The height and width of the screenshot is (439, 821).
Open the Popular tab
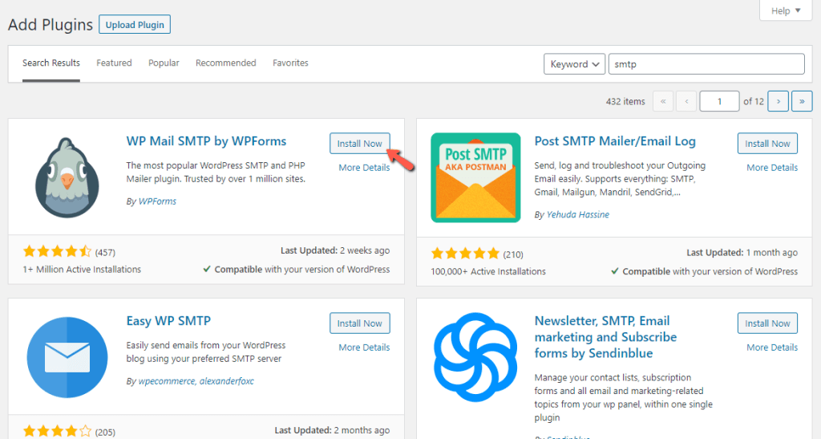coord(164,63)
